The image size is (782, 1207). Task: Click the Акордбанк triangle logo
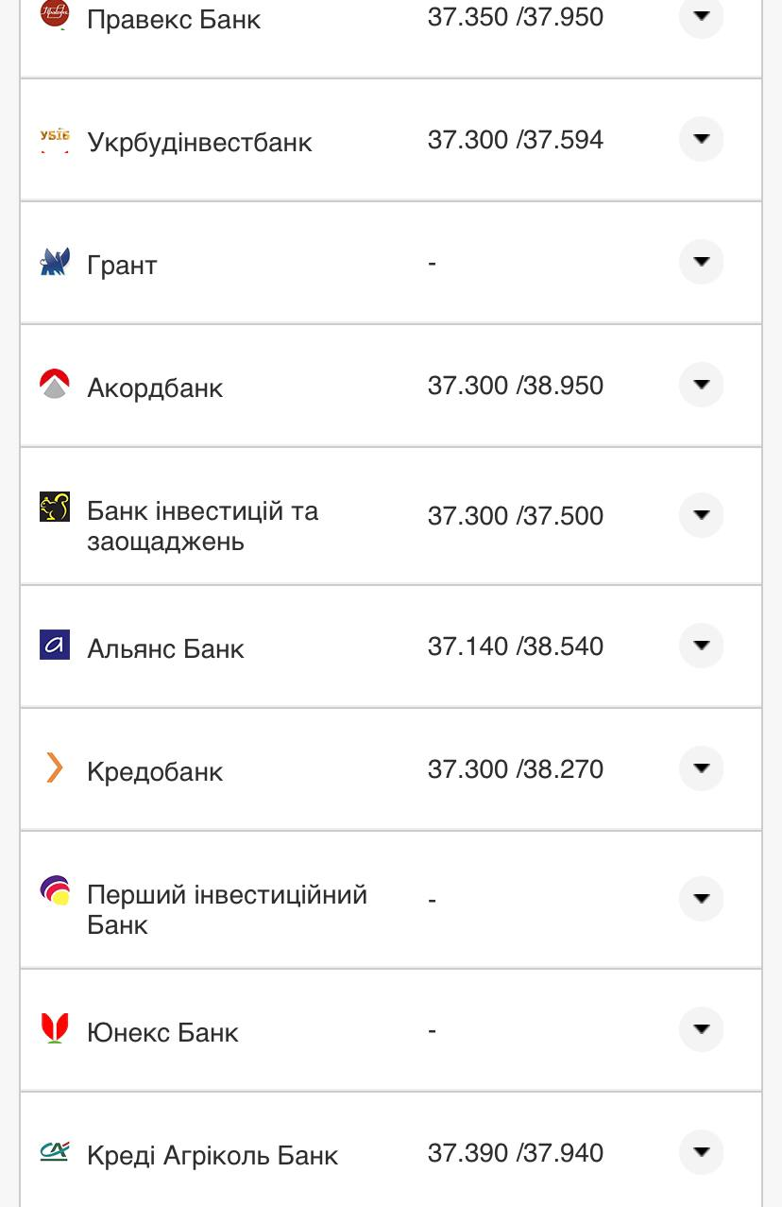[x=55, y=386]
